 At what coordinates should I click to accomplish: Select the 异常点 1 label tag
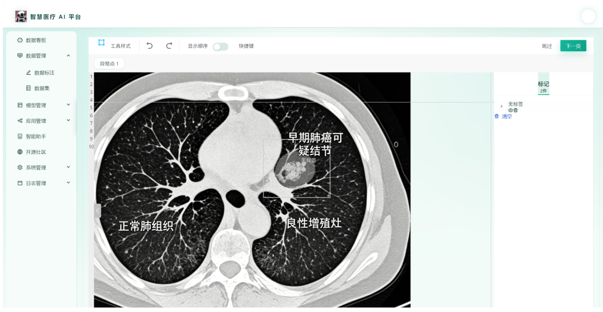coord(109,64)
